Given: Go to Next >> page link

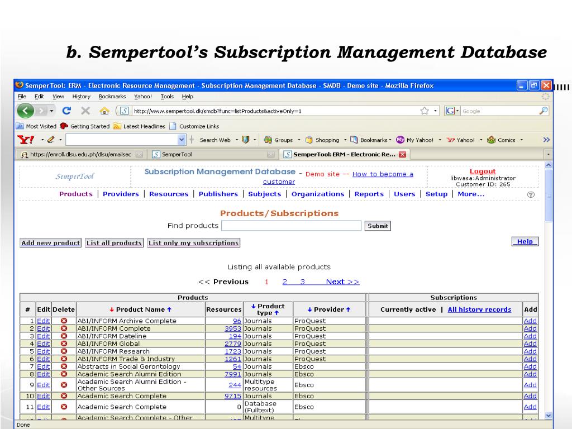Looking at the screenshot, I should (342, 282).
